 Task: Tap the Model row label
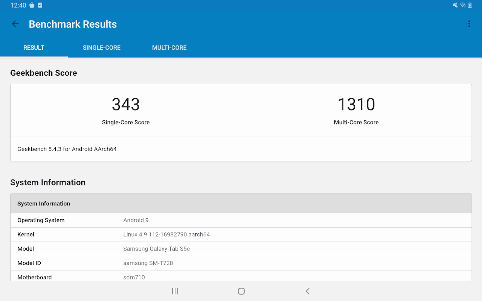26,249
